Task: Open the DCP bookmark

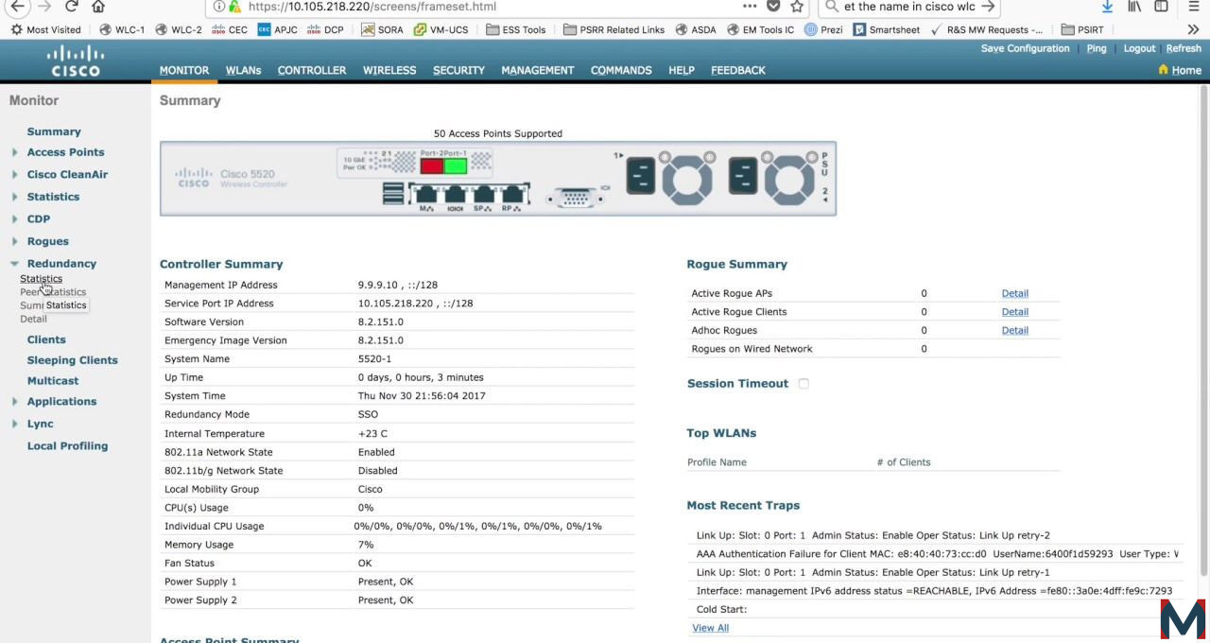Action: click(x=325, y=29)
